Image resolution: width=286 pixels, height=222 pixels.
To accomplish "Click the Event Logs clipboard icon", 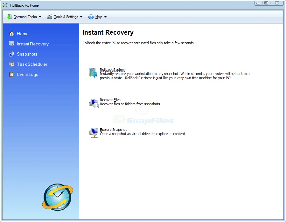I will tap(12, 75).
